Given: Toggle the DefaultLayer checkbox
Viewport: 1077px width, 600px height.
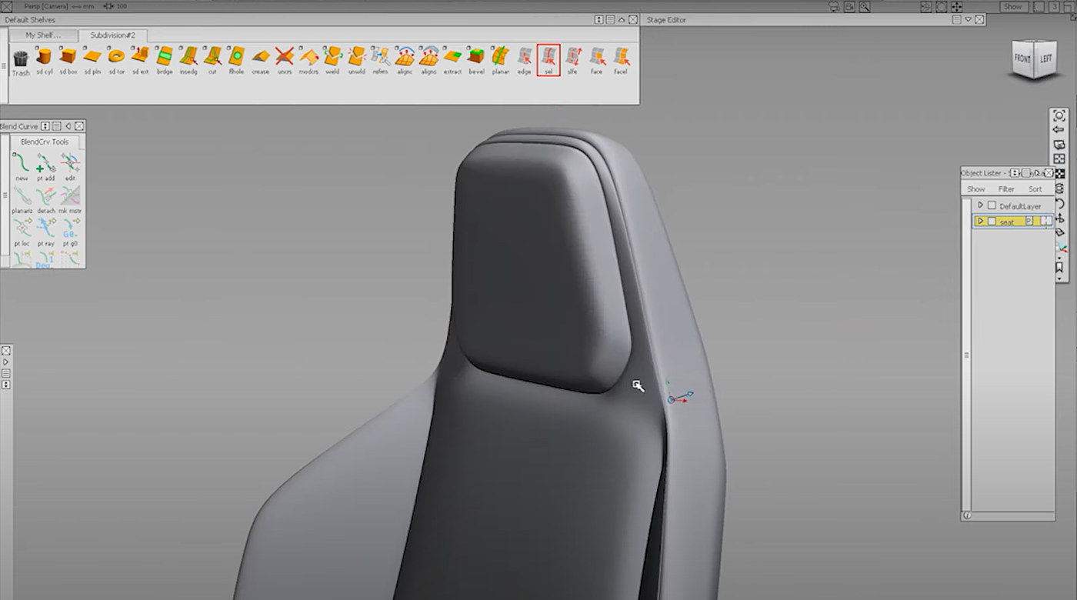Looking at the screenshot, I should pos(992,205).
